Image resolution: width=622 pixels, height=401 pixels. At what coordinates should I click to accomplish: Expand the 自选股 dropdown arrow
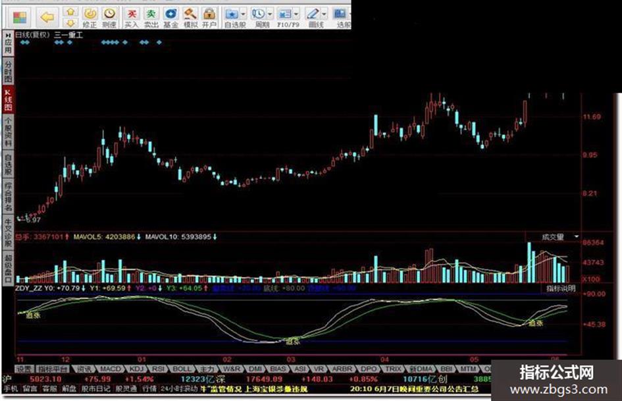click(x=243, y=14)
